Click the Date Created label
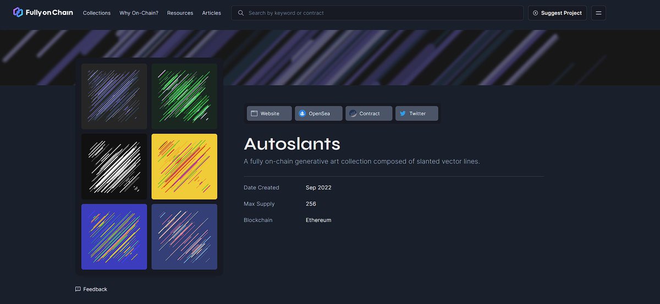660x304 pixels. click(x=261, y=187)
